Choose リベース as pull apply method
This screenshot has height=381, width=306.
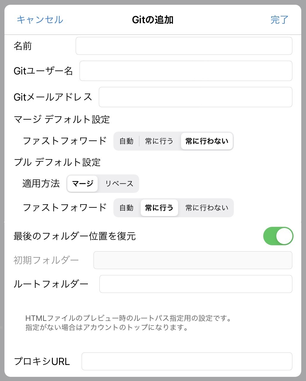(119, 184)
